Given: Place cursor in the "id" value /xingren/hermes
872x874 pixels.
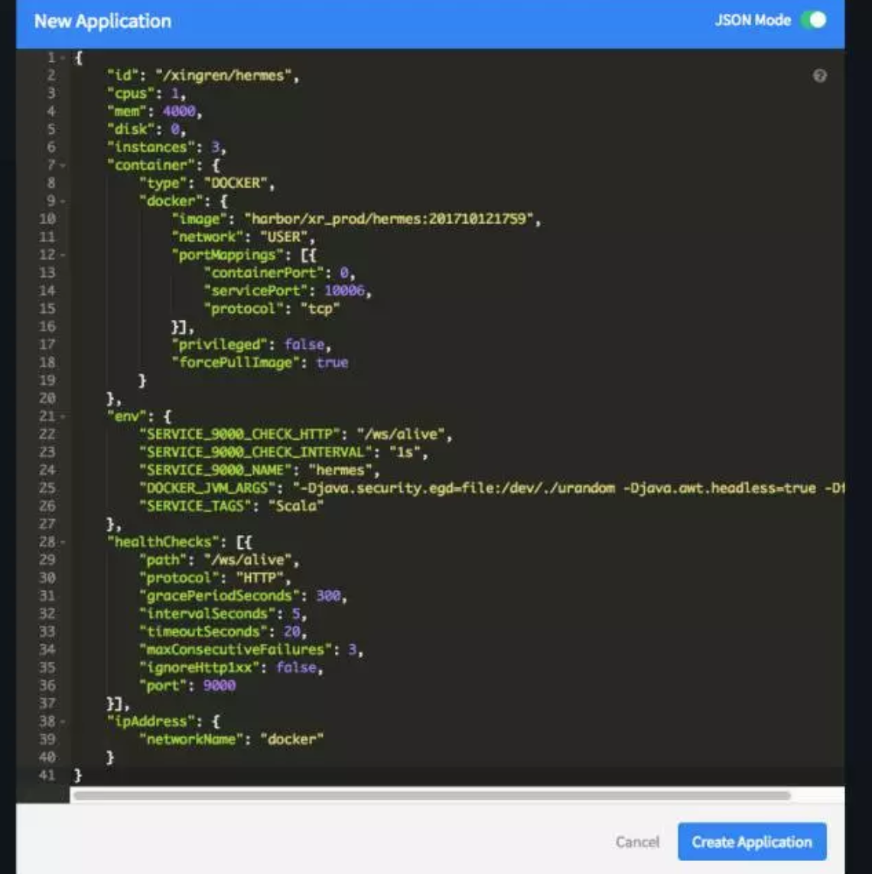Looking at the screenshot, I should [x=223, y=75].
